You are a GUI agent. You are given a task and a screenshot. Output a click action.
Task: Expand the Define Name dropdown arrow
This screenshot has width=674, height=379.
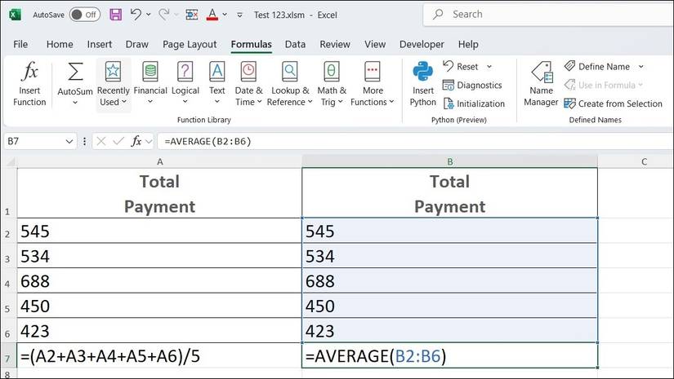tap(641, 67)
